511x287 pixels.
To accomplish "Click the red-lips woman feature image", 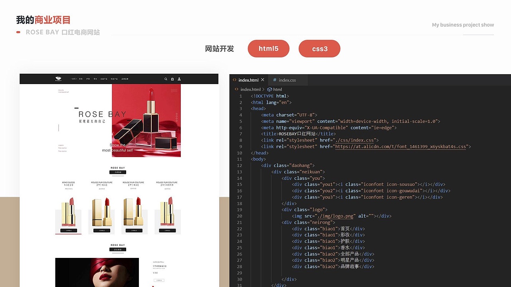I will [x=97, y=272].
